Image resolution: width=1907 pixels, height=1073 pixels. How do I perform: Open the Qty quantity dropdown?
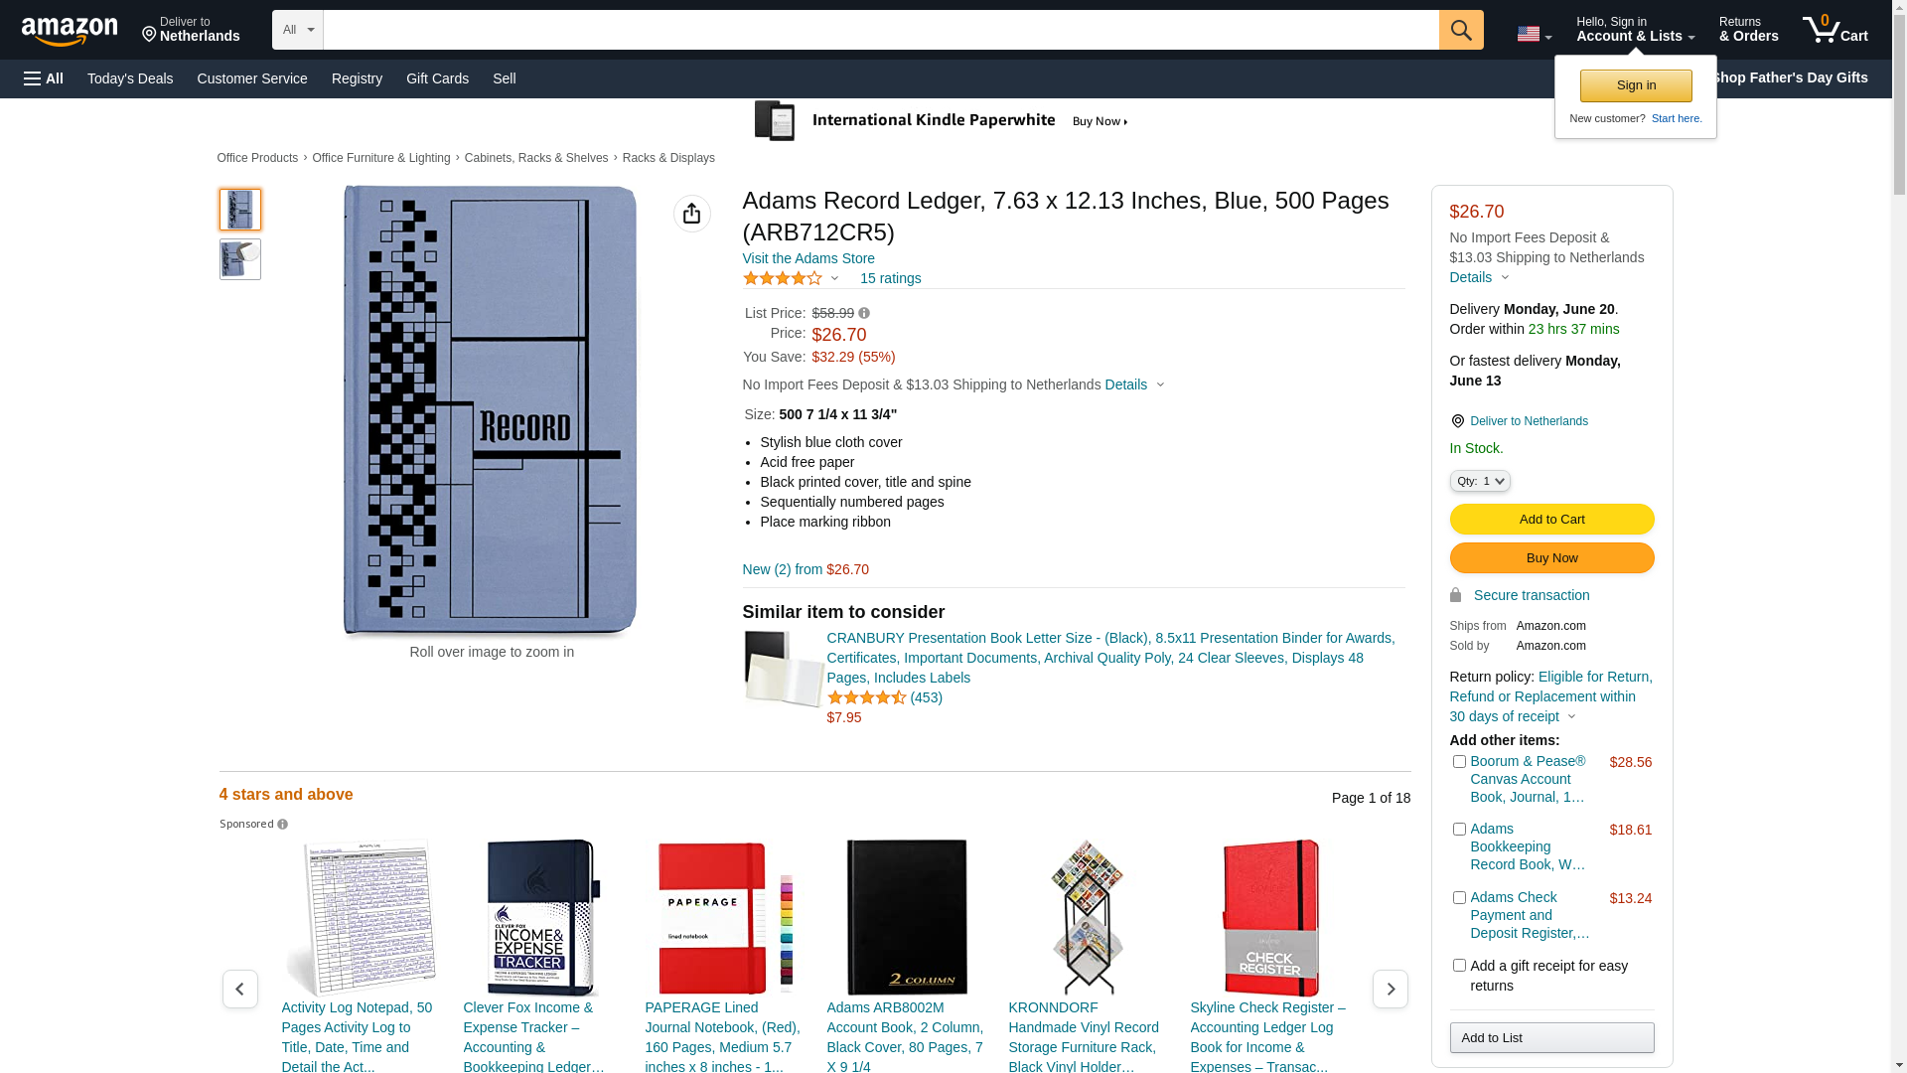[x=1480, y=481]
